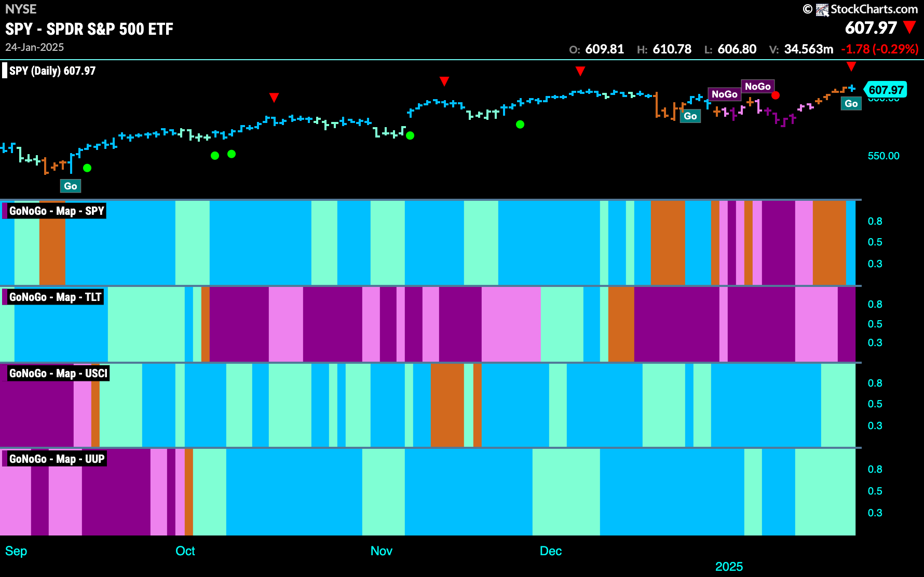Image resolution: width=924 pixels, height=577 pixels.
Task: Click the volume value 34.563m
Action: coord(808,49)
